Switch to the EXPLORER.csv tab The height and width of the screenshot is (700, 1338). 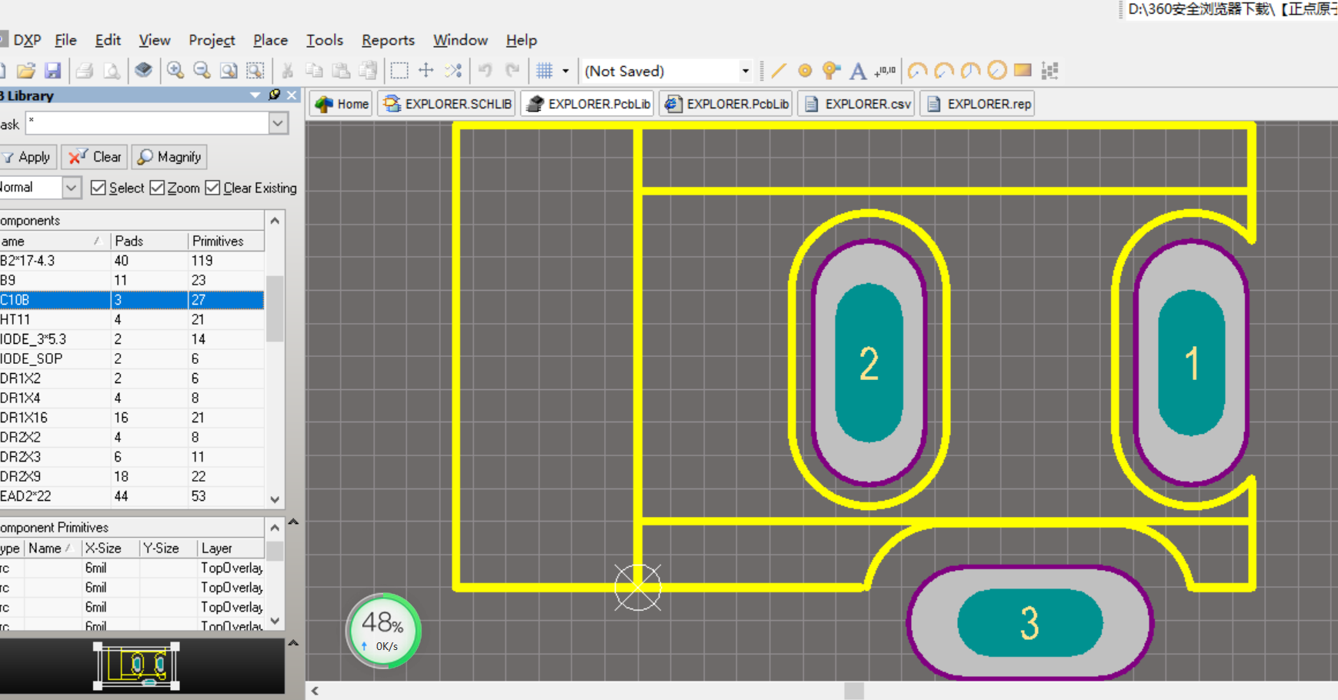(x=856, y=104)
